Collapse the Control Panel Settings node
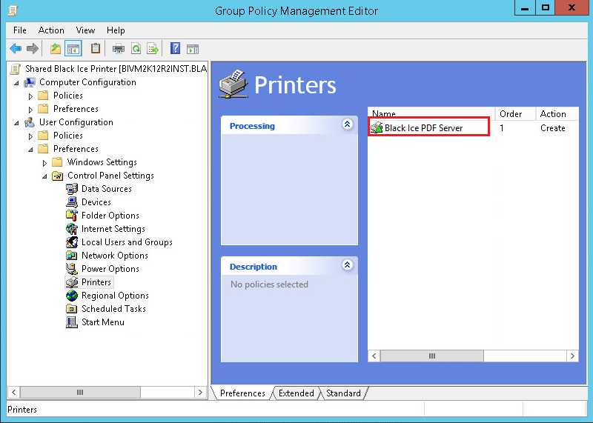The image size is (593, 423). (x=45, y=176)
